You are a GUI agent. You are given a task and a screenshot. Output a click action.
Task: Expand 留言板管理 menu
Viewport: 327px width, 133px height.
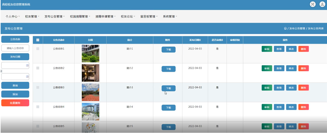click(x=149, y=16)
